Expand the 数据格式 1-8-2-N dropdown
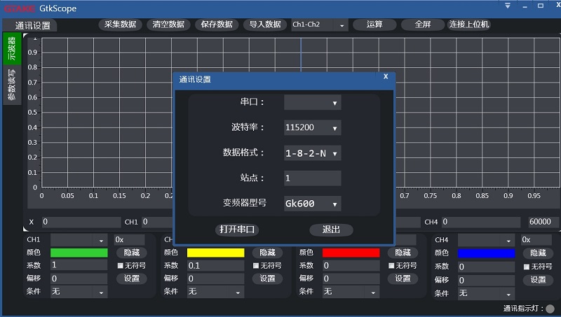This screenshot has height=317, width=561. click(x=312, y=153)
